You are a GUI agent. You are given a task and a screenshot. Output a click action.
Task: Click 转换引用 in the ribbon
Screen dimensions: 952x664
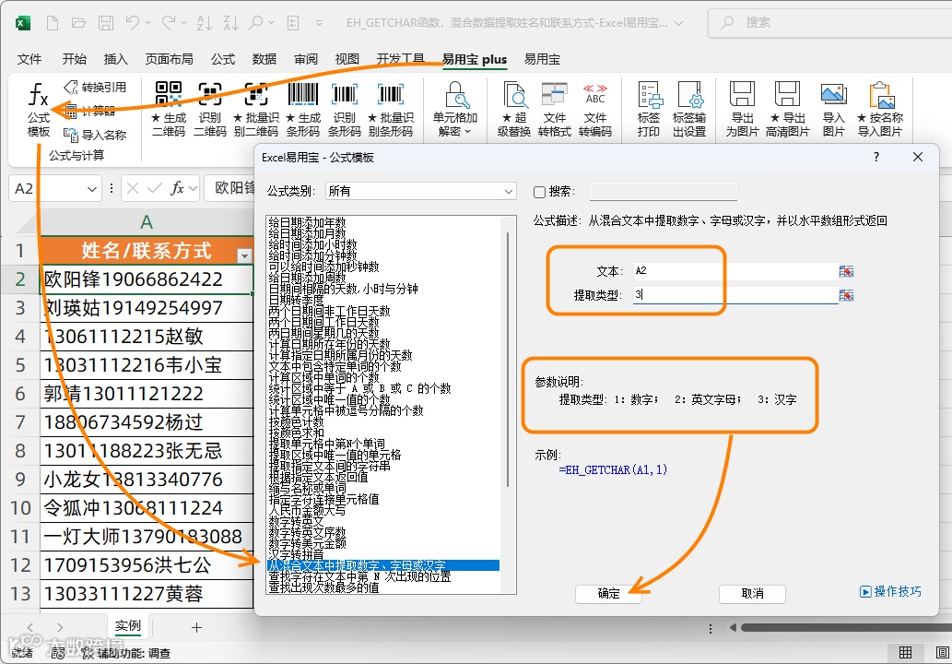click(95, 88)
